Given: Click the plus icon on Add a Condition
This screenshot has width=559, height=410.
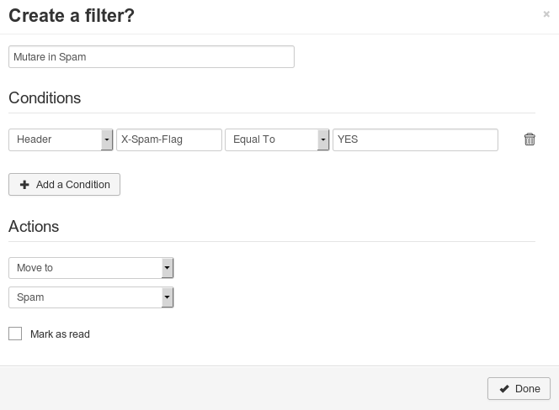Looking at the screenshot, I should click(x=24, y=185).
